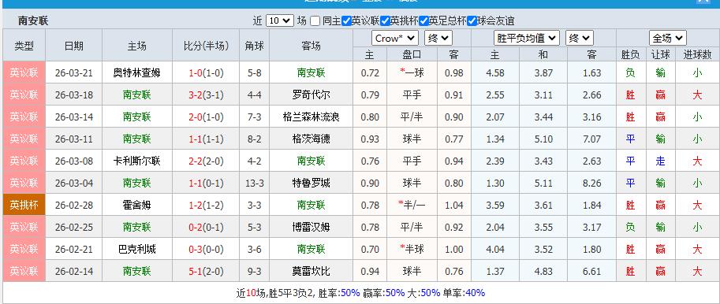Click corner count 9-3 in 莫雷坎比 row

click(x=255, y=271)
